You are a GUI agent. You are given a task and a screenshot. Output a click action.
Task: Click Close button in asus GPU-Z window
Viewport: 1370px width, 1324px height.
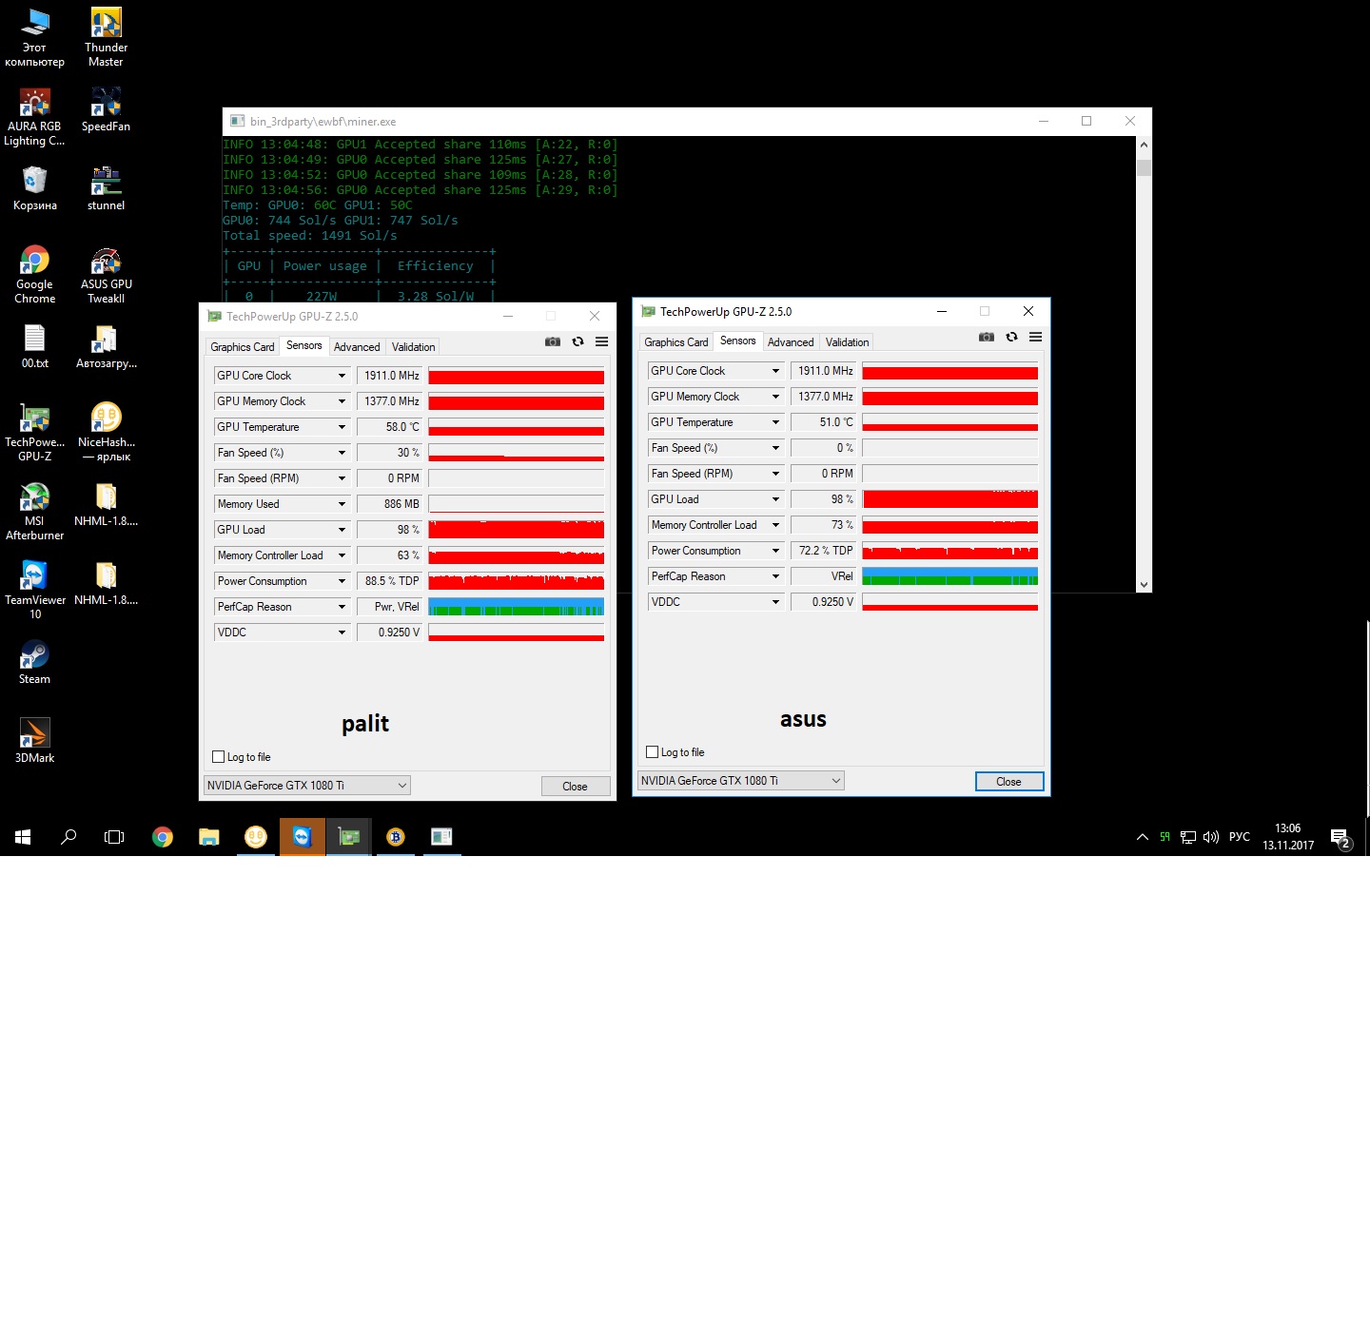(x=1009, y=782)
